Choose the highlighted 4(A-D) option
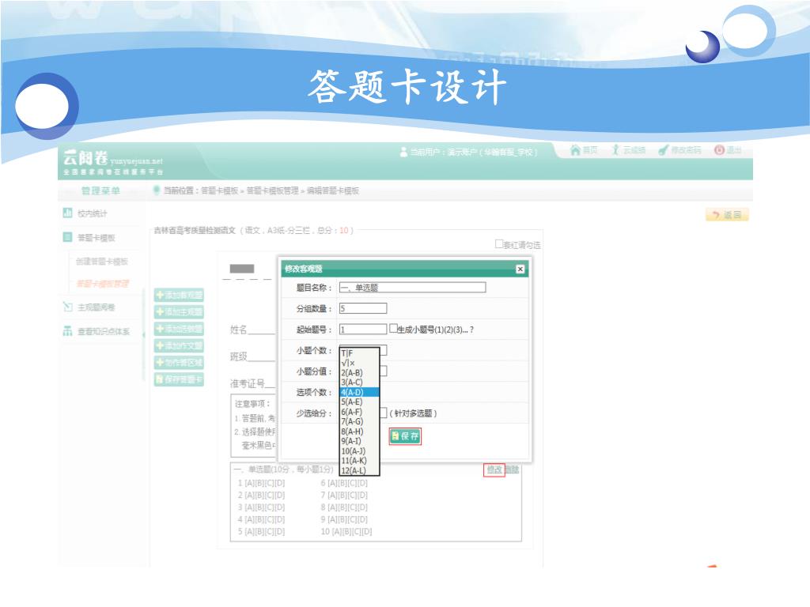This screenshot has height=607, width=810. (x=359, y=392)
